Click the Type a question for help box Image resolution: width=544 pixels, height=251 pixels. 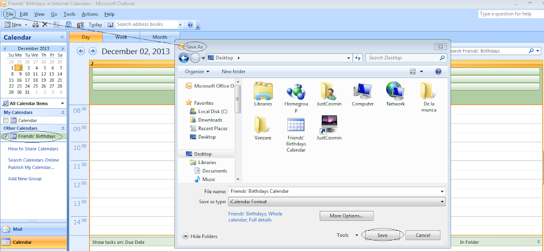tap(510, 14)
